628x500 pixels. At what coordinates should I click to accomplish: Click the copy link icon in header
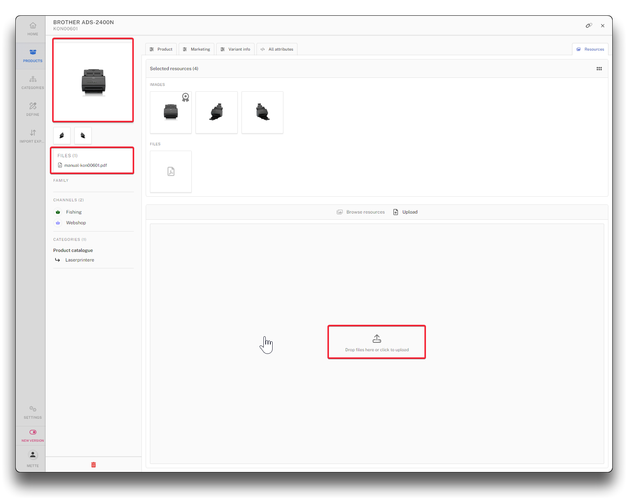589,26
